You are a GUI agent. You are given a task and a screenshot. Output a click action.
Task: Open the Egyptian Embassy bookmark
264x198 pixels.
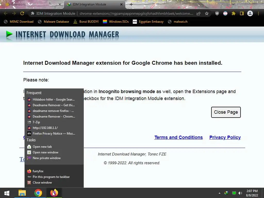[148, 22]
